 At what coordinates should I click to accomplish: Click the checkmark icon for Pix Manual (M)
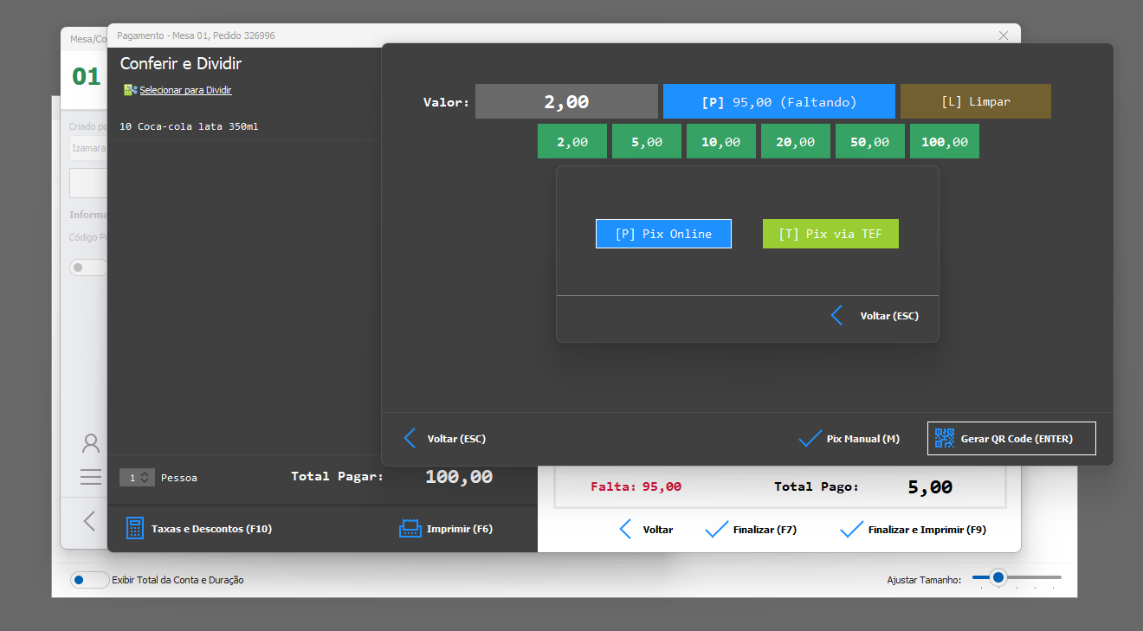[x=810, y=439]
